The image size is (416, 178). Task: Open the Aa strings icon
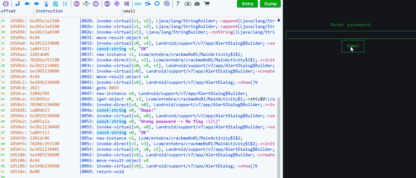coord(76,4)
